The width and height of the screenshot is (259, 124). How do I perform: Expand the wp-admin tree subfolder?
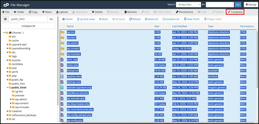[11, 99]
